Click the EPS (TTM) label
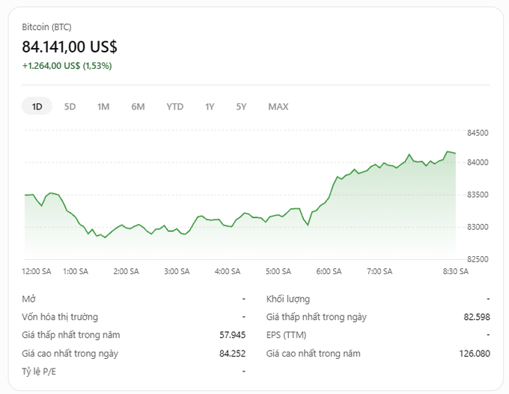 tap(286, 335)
